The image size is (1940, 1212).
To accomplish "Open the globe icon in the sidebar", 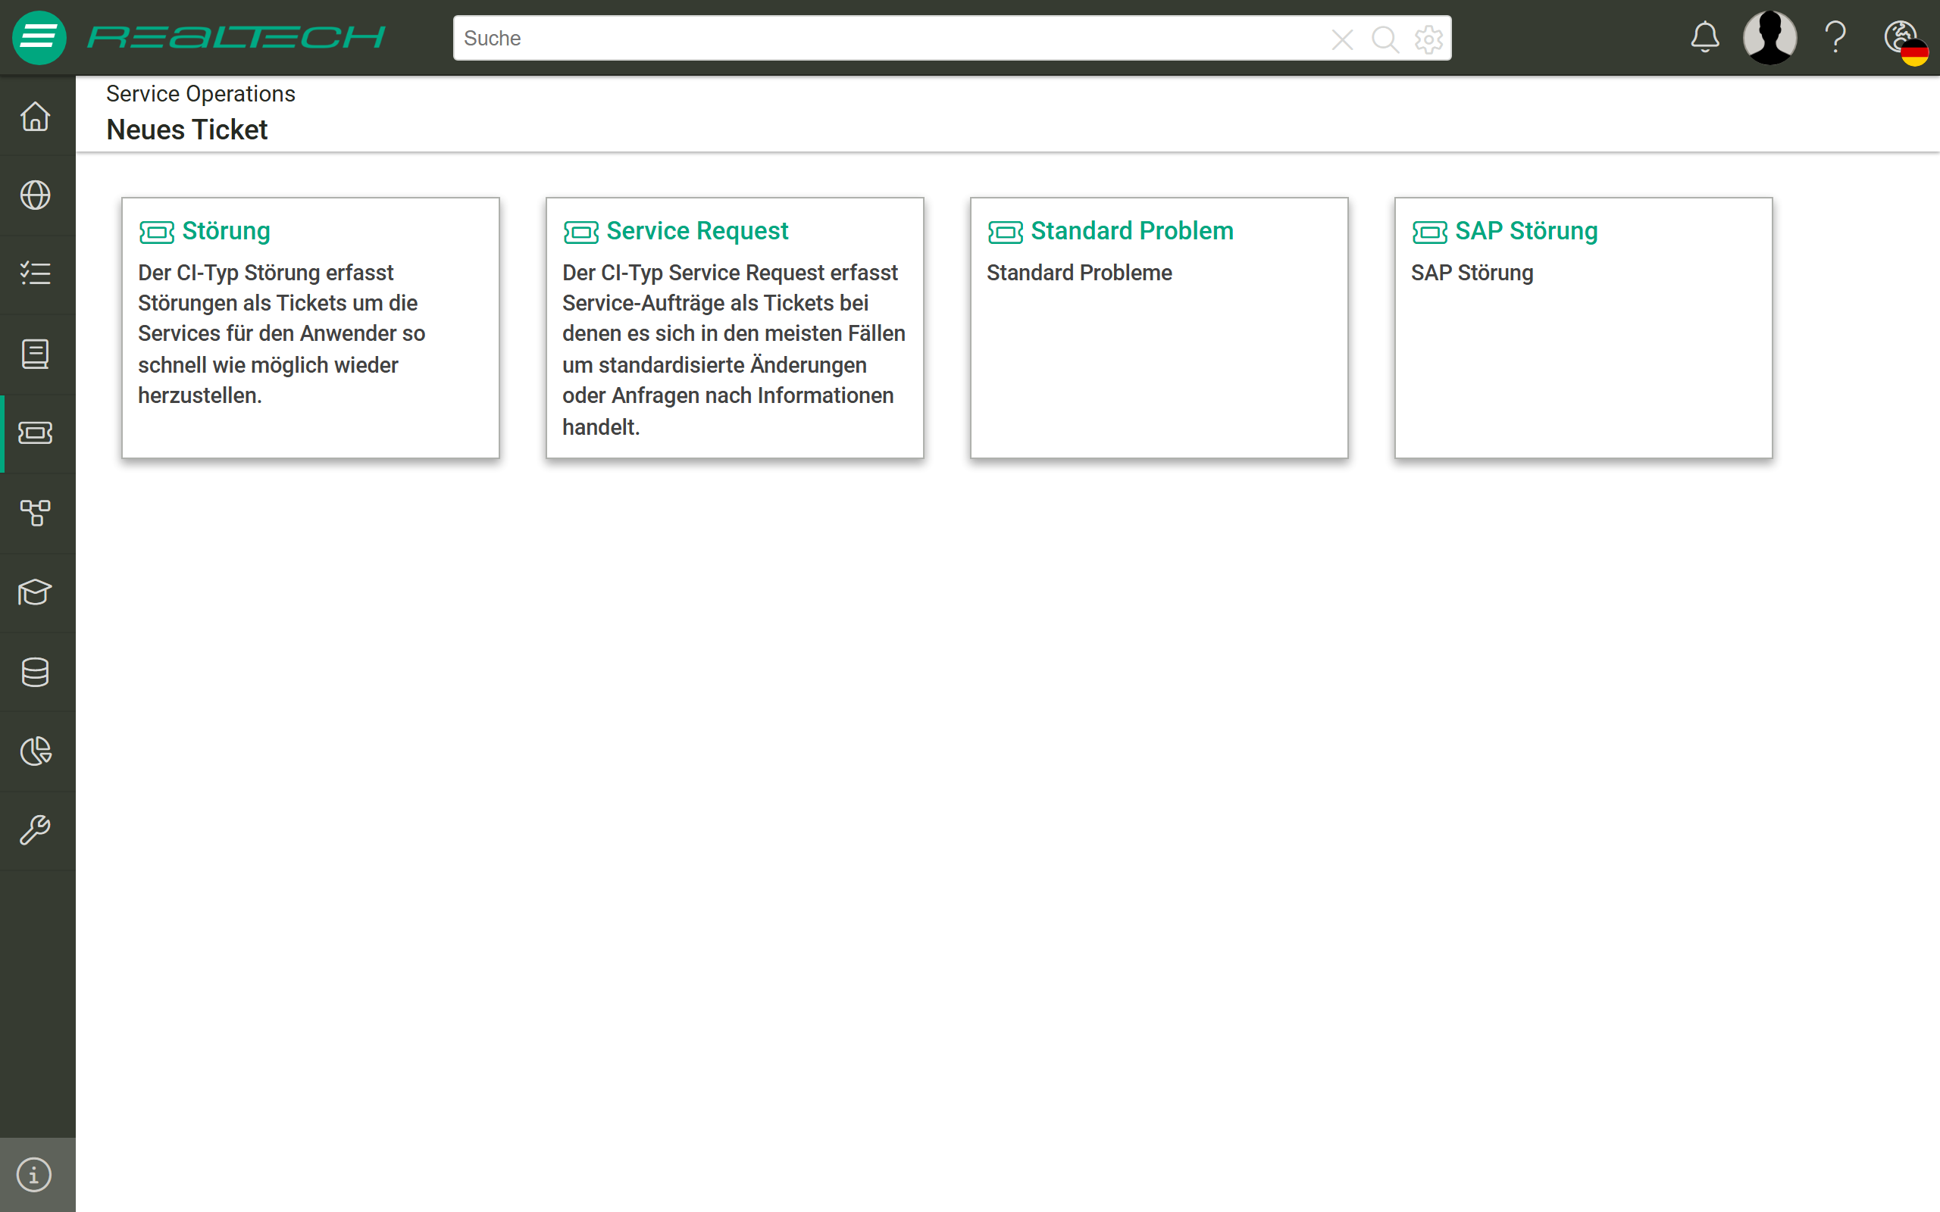I will tap(36, 195).
